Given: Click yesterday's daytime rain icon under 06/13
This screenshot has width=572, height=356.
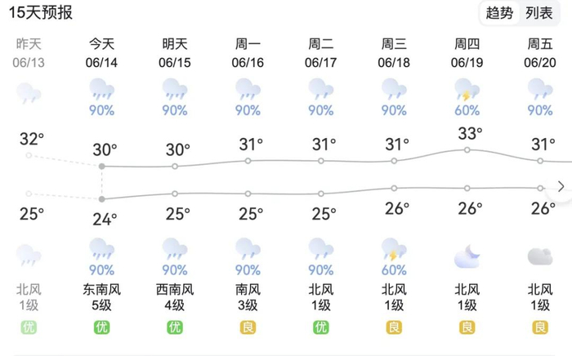Looking at the screenshot, I should click(29, 92).
